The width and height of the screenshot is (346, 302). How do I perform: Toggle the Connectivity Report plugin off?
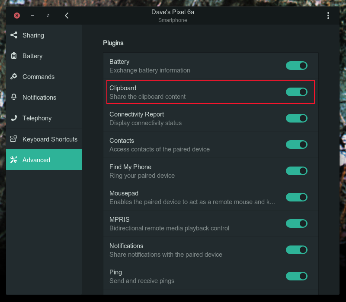pyautogui.click(x=296, y=118)
